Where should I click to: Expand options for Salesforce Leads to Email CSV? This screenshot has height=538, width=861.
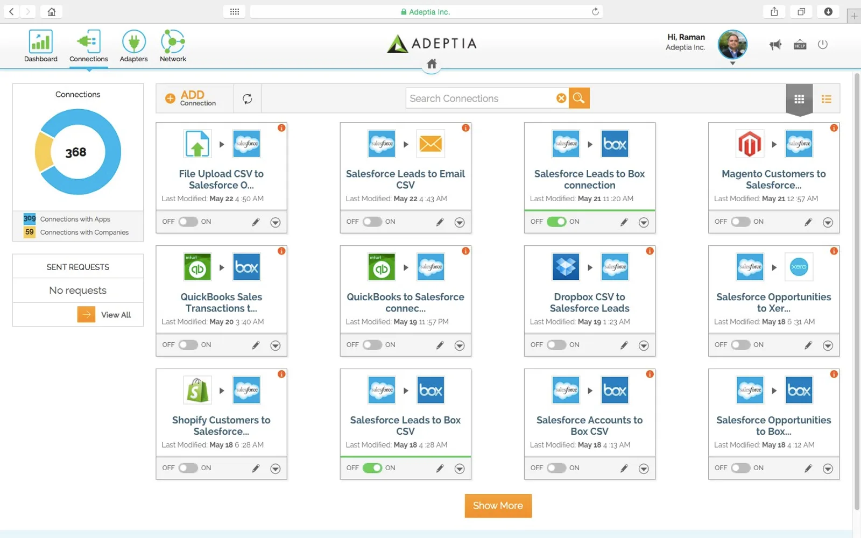[460, 223]
